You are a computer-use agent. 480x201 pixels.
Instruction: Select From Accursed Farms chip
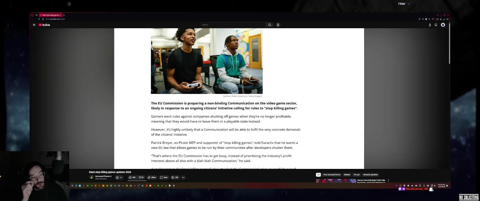tap(332, 175)
